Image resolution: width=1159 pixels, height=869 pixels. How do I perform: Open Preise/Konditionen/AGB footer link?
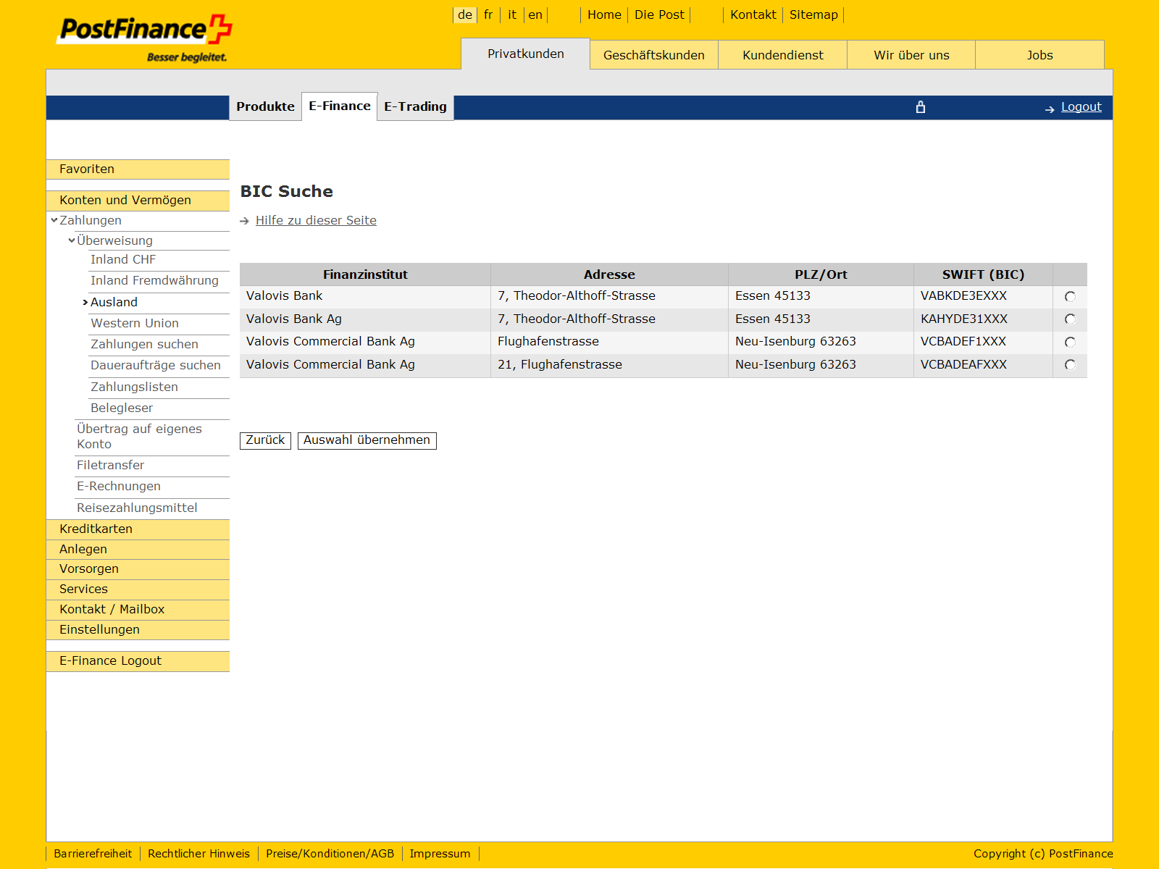[330, 854]
